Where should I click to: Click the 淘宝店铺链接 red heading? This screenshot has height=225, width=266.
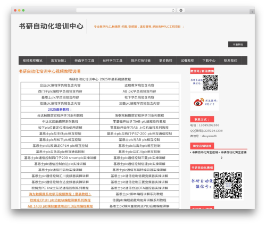pos(202,146)
